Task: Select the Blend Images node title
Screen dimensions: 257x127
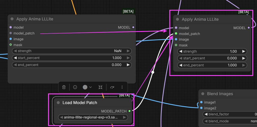Action: pos(220,94)
